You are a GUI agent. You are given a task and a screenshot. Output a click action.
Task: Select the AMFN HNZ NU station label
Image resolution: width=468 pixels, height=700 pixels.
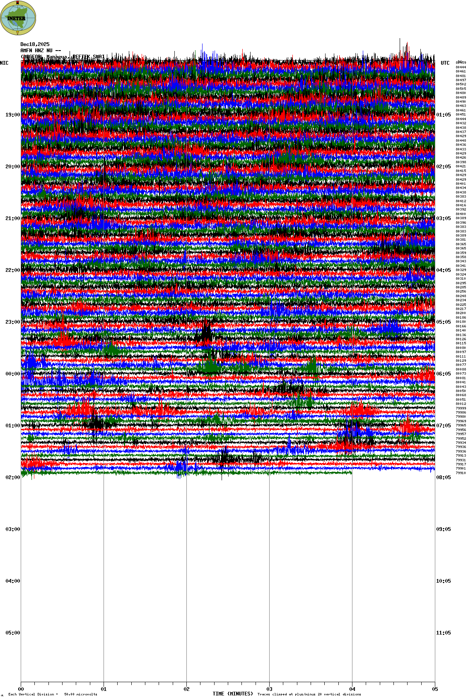click(x=41, y=51)
